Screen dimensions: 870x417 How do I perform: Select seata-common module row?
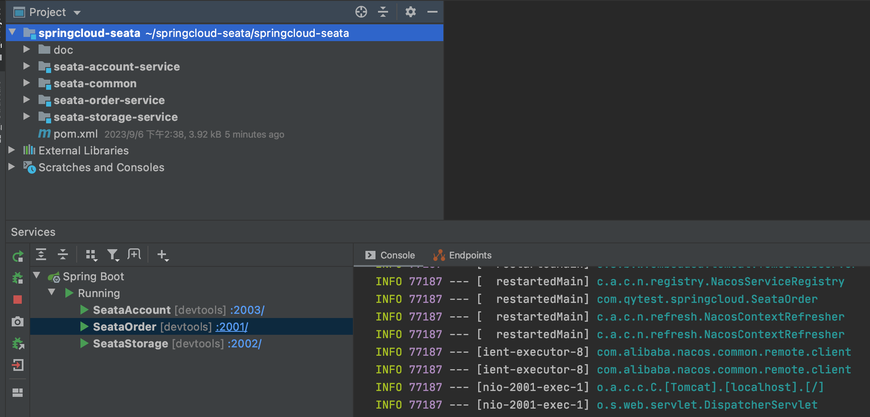[x=225, y=83]
